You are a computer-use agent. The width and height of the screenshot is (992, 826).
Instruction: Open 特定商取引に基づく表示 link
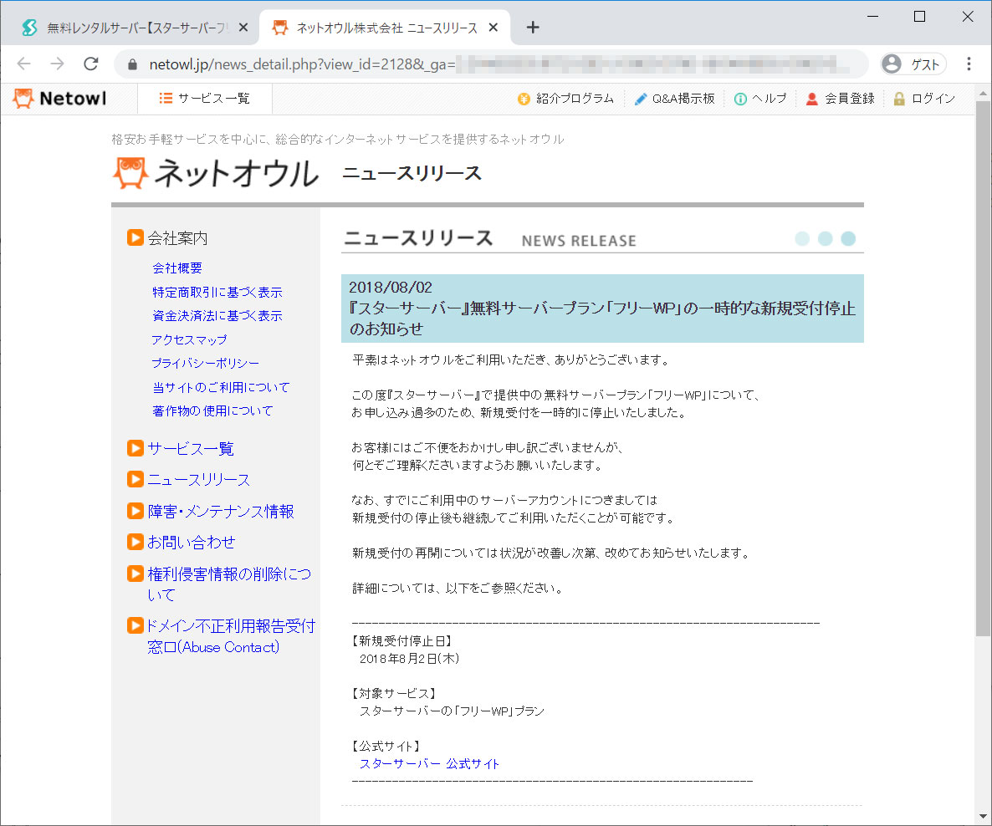217,293
